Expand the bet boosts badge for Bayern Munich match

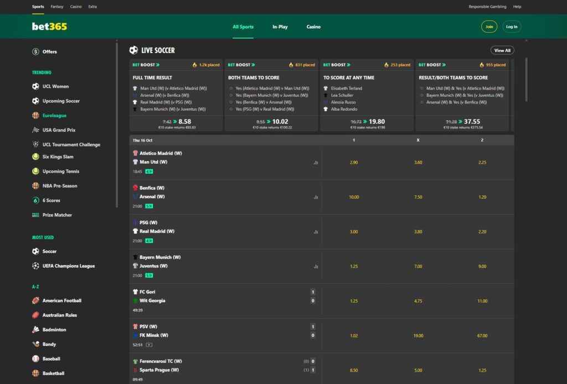pos(149,275)
